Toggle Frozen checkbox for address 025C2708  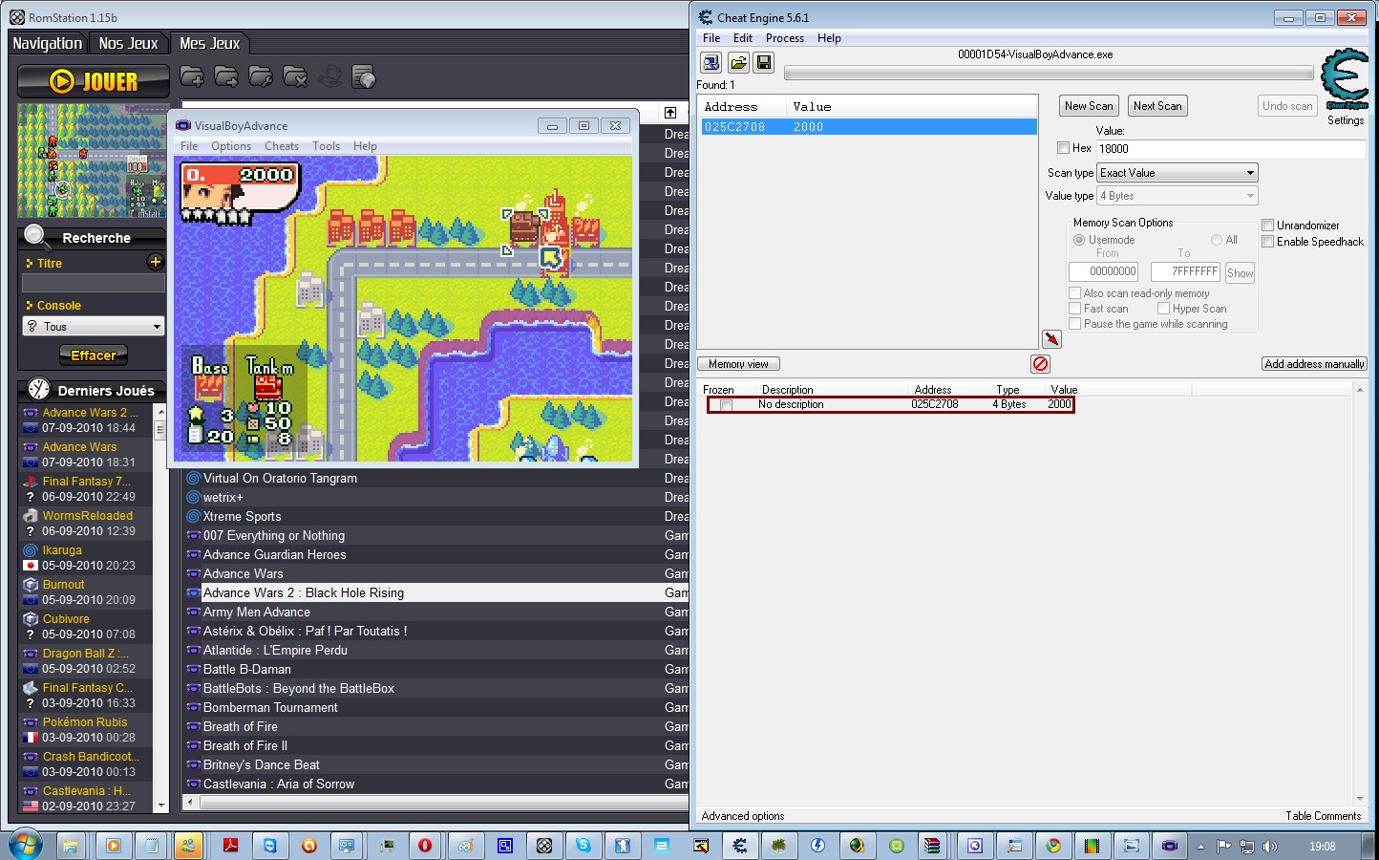pos(726,405)
